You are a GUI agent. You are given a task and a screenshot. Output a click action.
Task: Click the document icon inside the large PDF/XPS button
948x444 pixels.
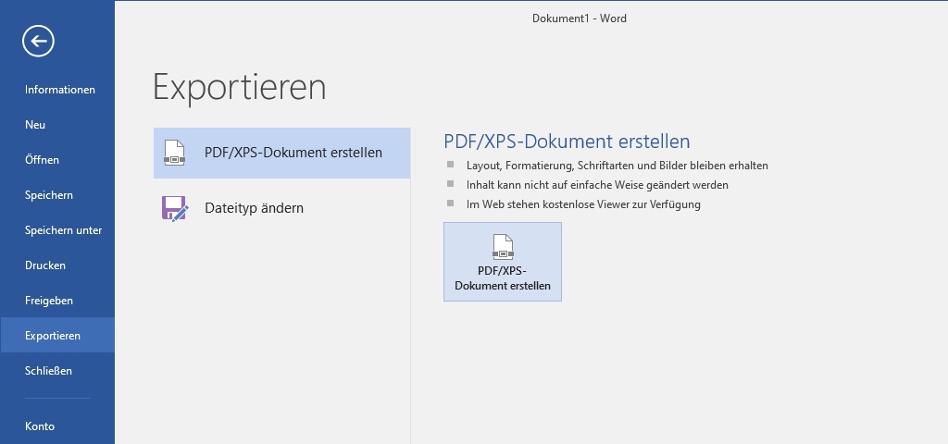point(503,247)
